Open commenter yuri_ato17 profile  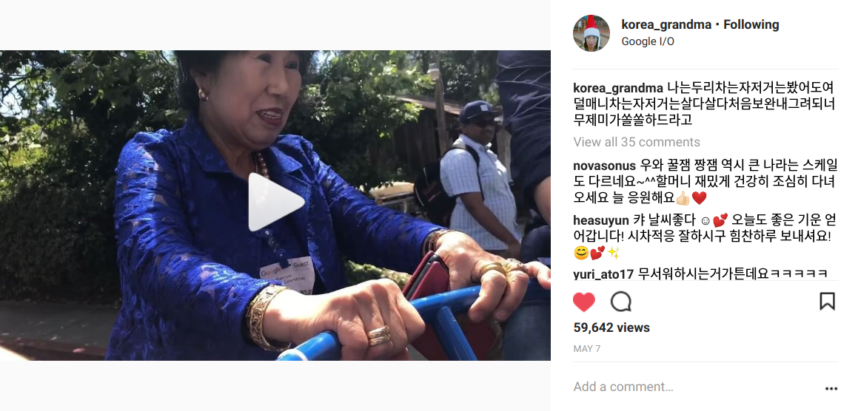click(x=603, y=274)
